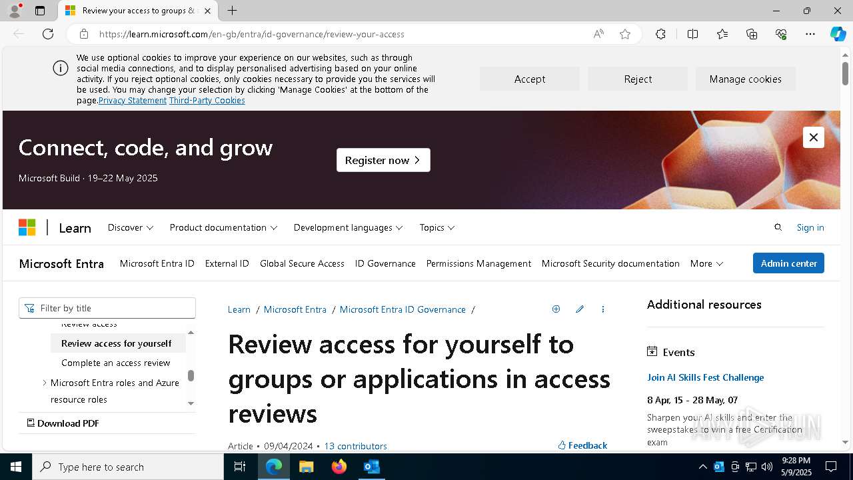Expand the Development languages menu
The width and height of the screenshot is (853, 480).
[x=349, y=227]
